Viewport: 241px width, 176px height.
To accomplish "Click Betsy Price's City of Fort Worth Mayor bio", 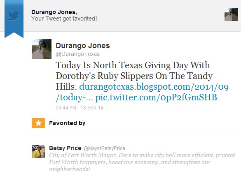I will [x=142, y=162].
